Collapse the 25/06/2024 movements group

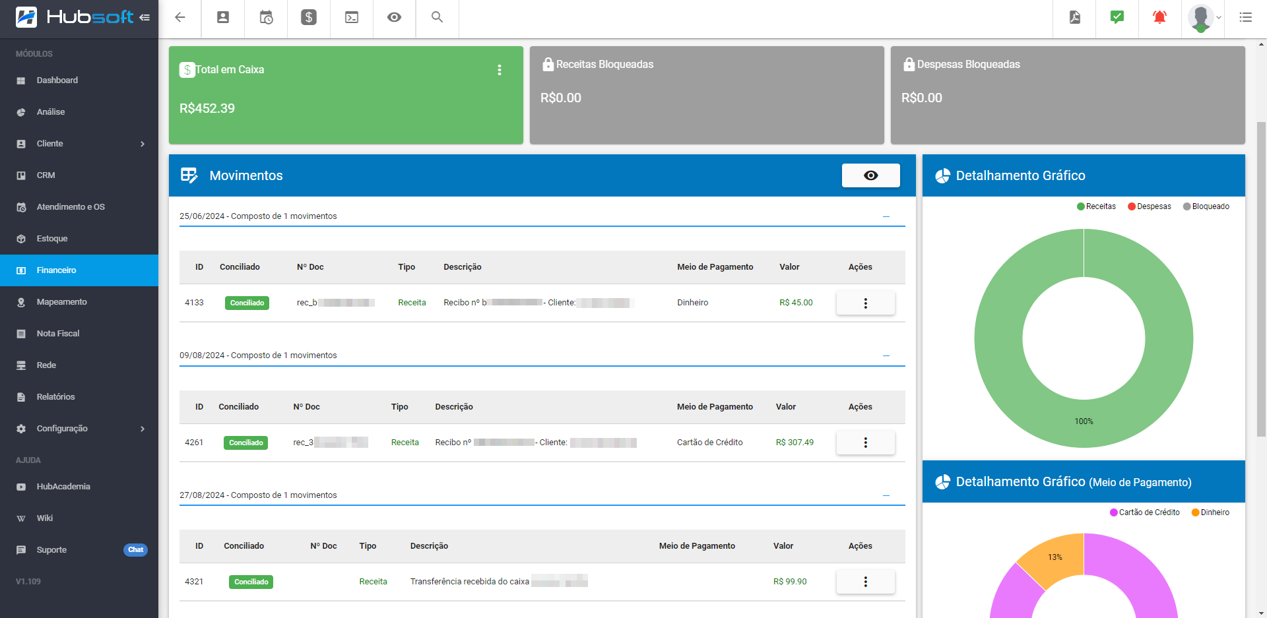pyautogui.click(x=886, y=216)
